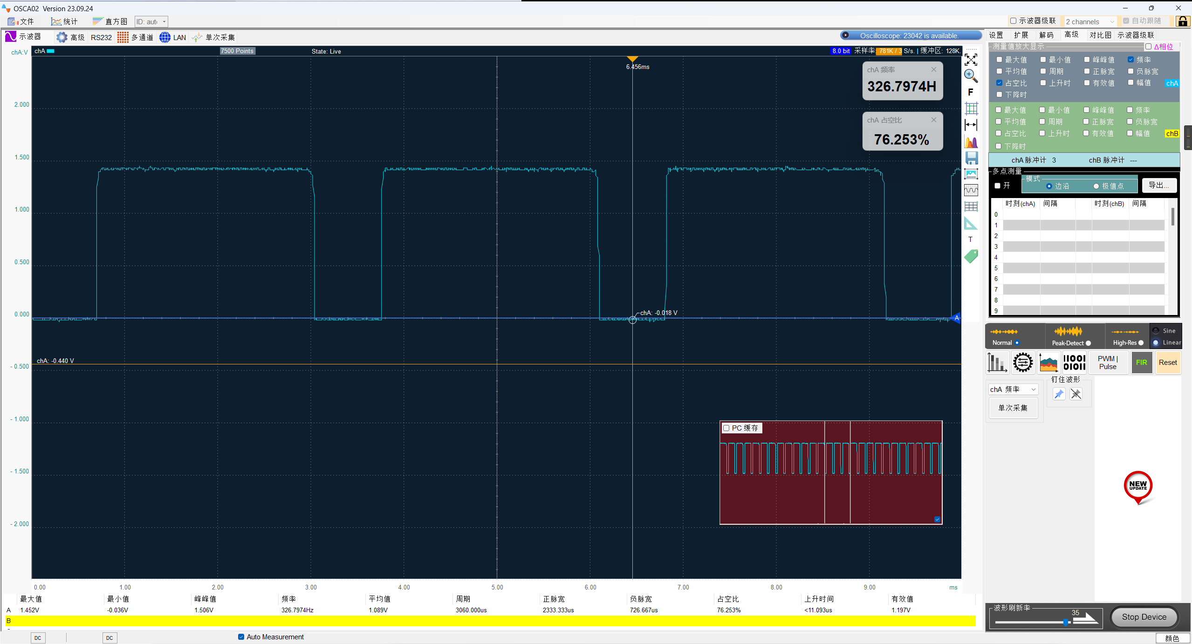The width and height of the screenshot is (1192, 644).
Task: Click the bold F icon in the vertical toolbar
Action: (971, 92)
